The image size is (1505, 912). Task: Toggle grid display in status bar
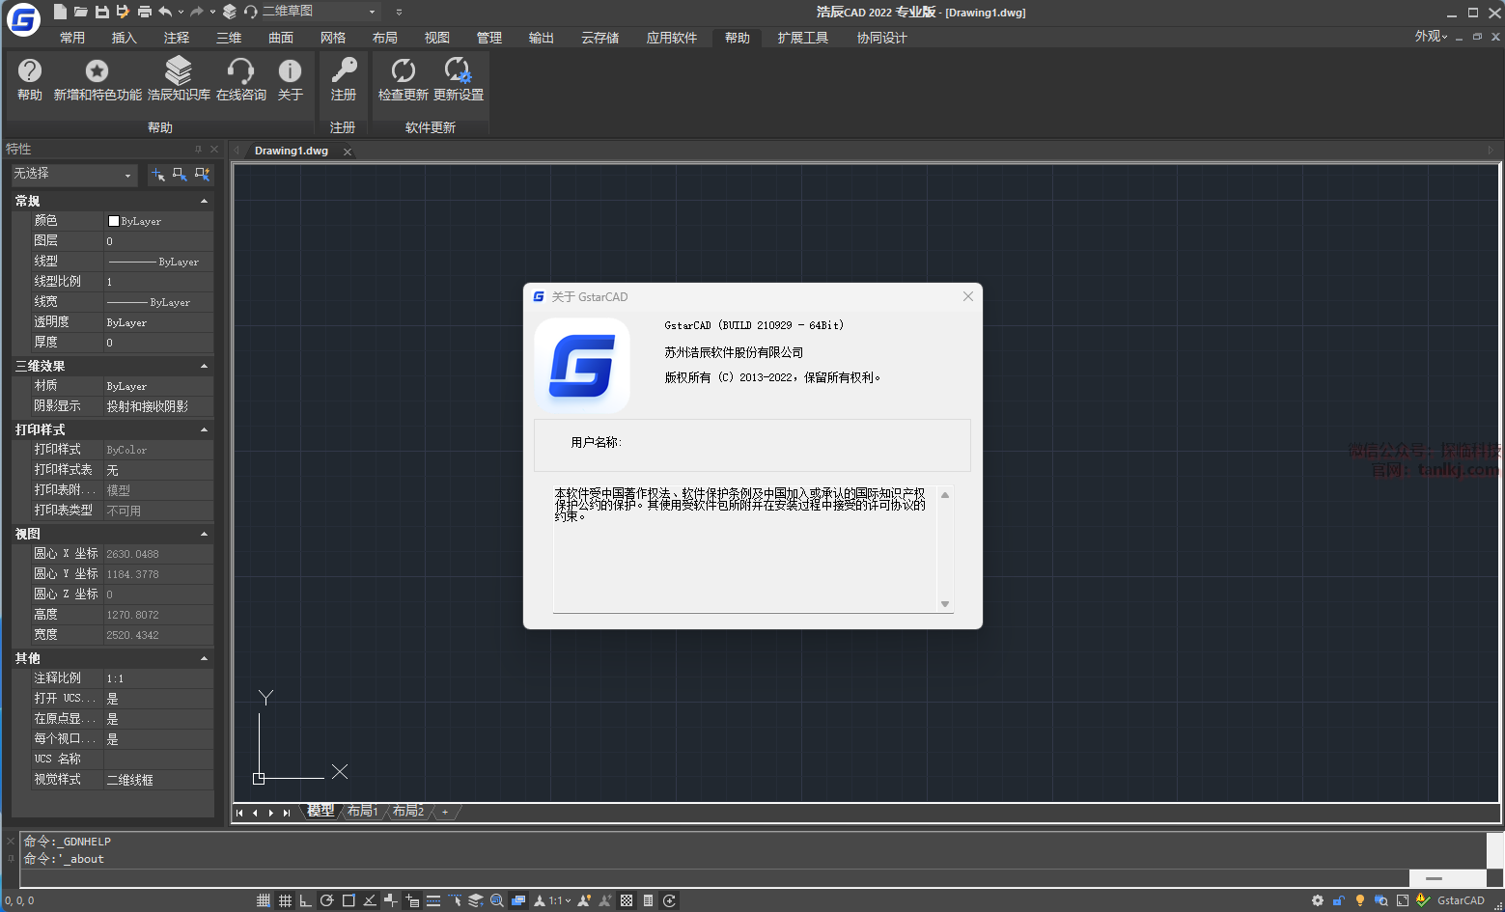coord(285,900)
